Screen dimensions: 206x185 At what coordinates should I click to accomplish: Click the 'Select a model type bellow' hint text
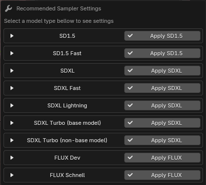[x=59, y=21]
